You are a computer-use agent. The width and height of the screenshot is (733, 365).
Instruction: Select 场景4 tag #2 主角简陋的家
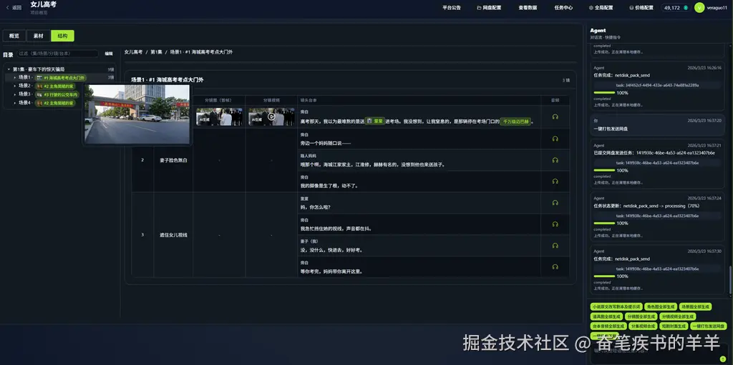(55, 103)
